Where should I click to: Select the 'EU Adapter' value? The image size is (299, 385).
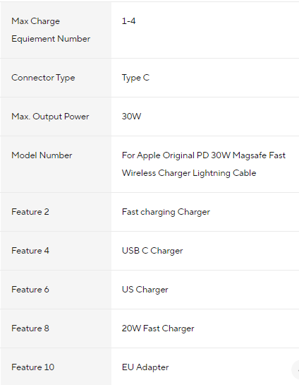tap(145, 367)
